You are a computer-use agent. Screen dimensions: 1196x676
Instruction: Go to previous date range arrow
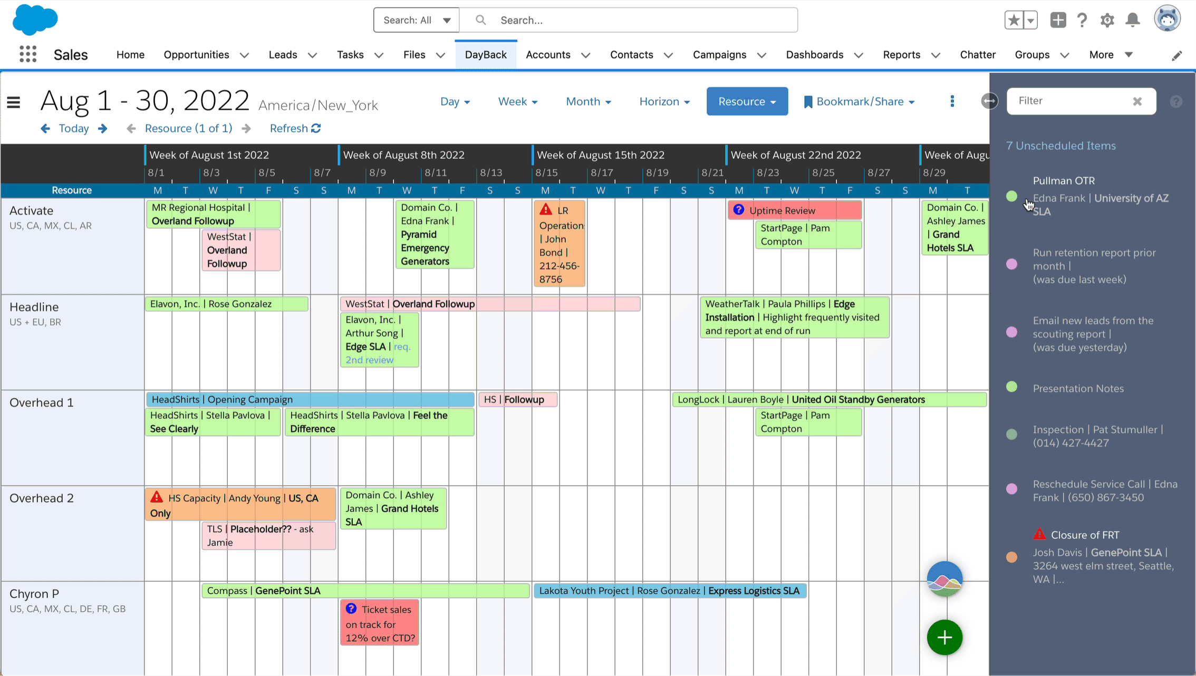tap(45, 128)
